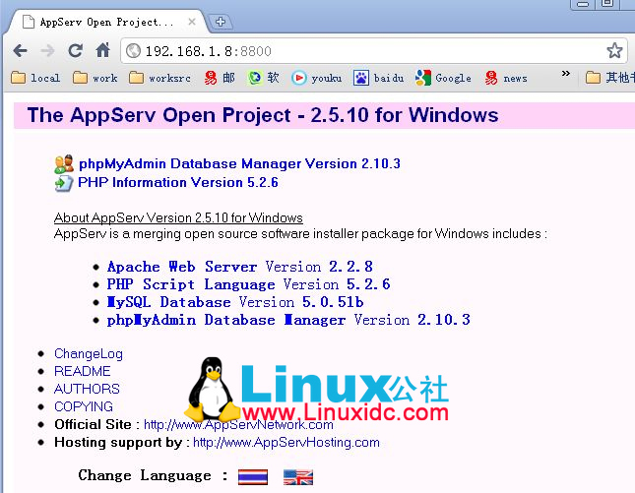The image size is (635, 493).
Task: Go back with the browser back arrow
Action: (x=21, y=51)
